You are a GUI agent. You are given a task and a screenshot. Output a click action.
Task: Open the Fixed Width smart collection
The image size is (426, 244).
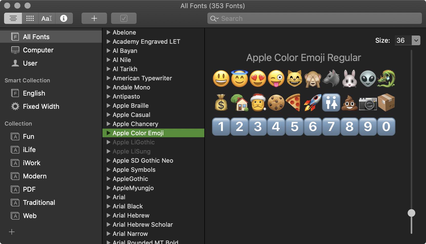(51, 106)
